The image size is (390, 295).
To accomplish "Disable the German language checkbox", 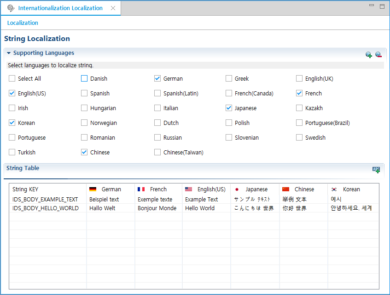I will pyautogui.click(x=157, y=78).
